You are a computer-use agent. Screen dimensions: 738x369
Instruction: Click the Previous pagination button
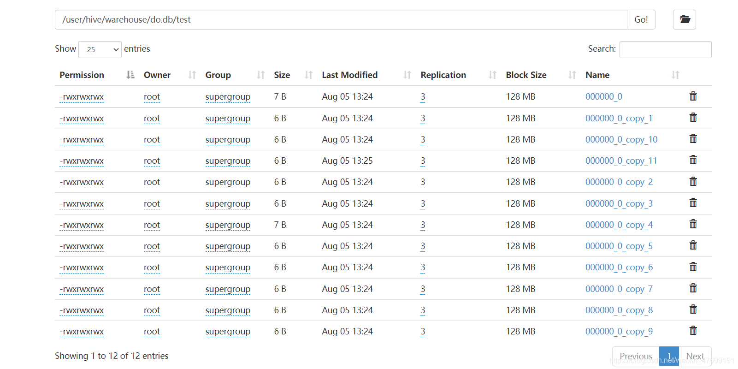[636, 356]
